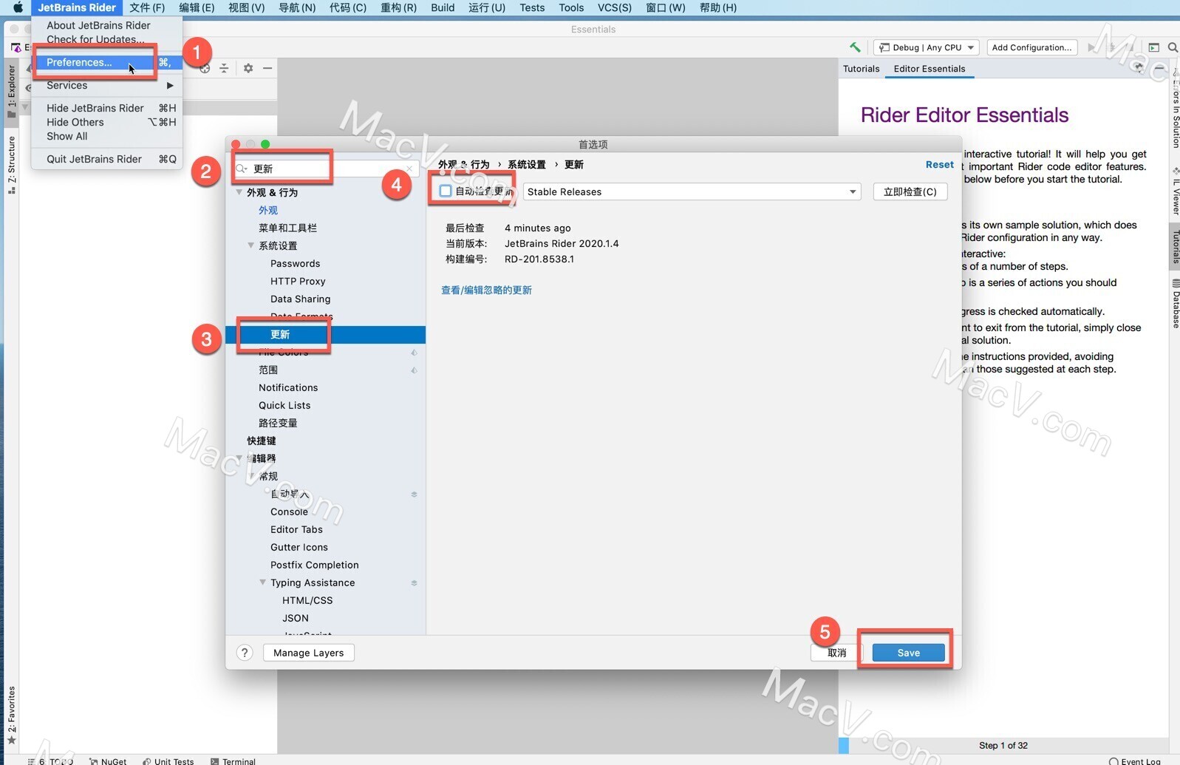Open the Z: Structure side tool window
1180x765 pixels.
(11, 164)
